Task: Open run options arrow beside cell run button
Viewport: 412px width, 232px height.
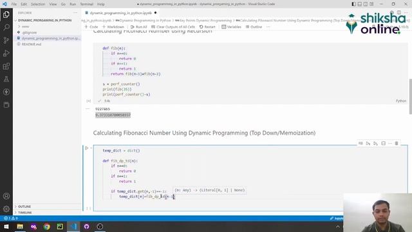Action: [x=91, y=148]
